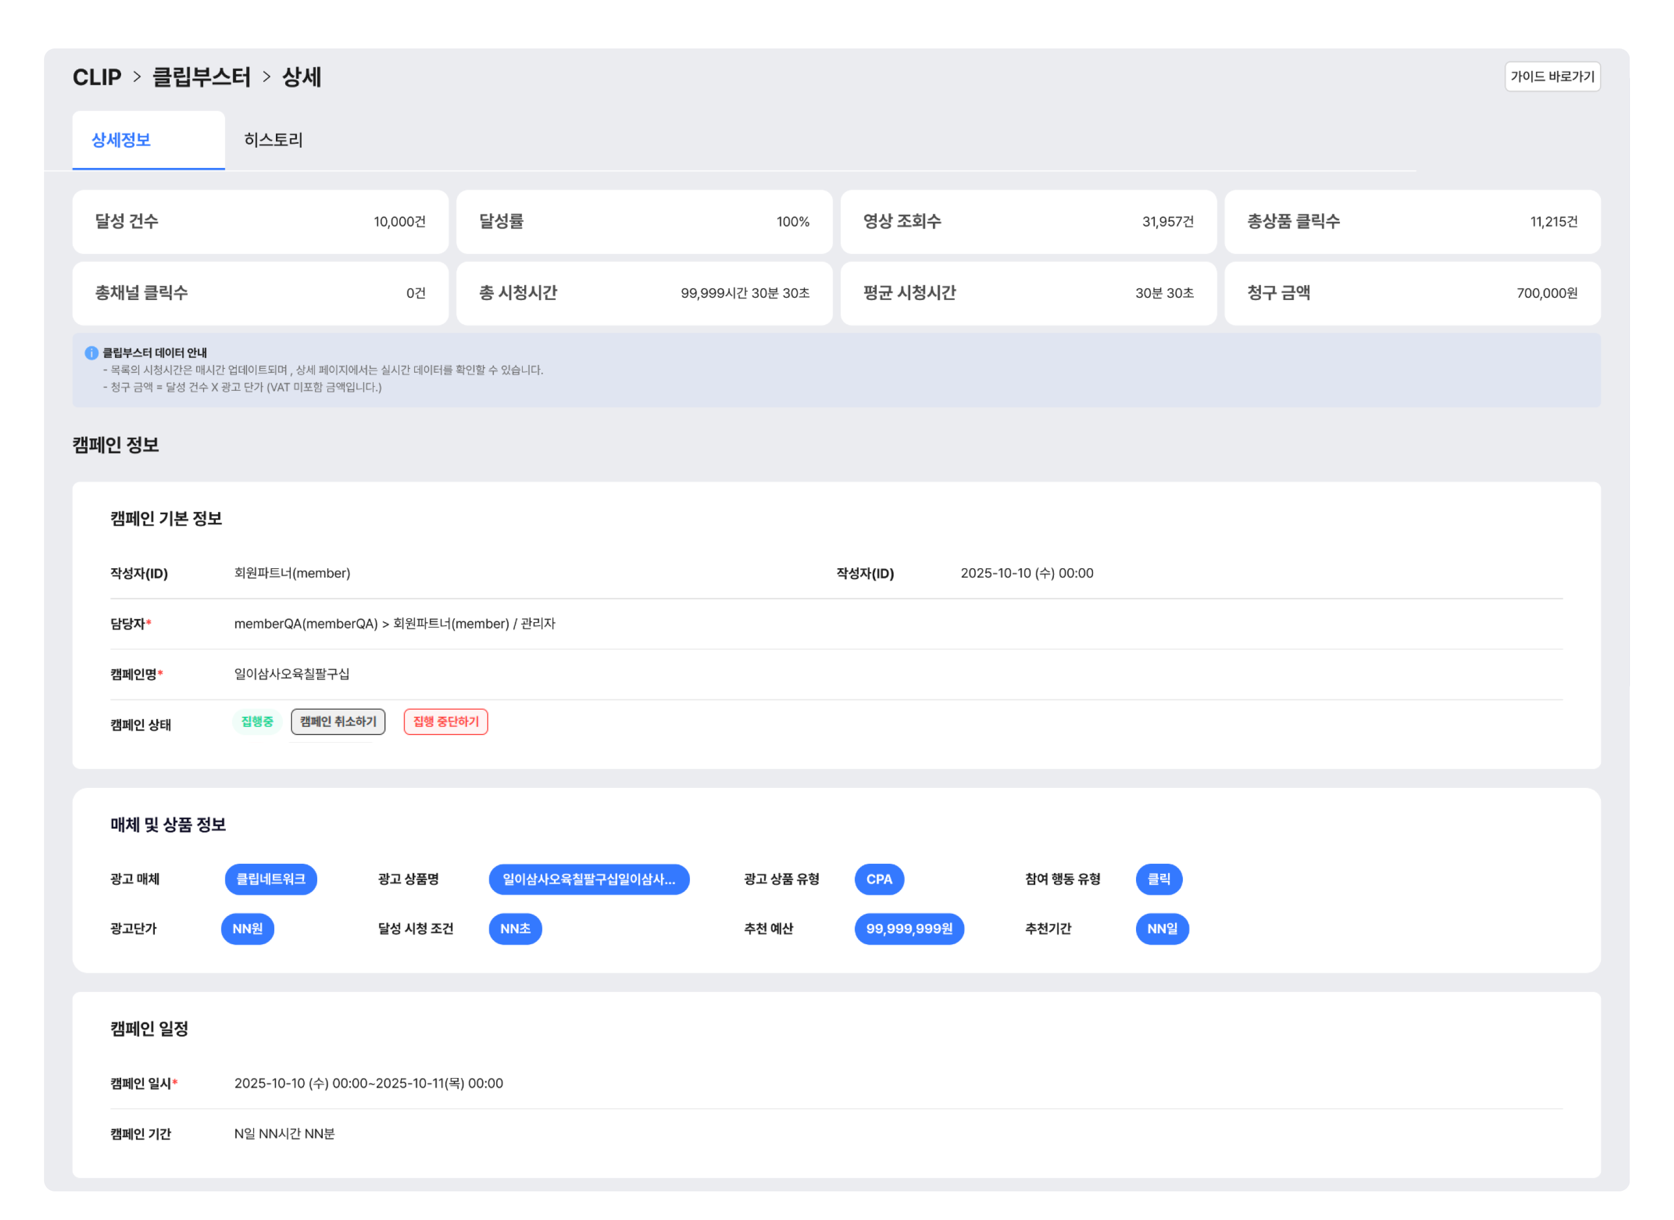Screen dimensions: 1674x1220
Task: Click the CPA product type chip
Action: click(x=878, y=879)
